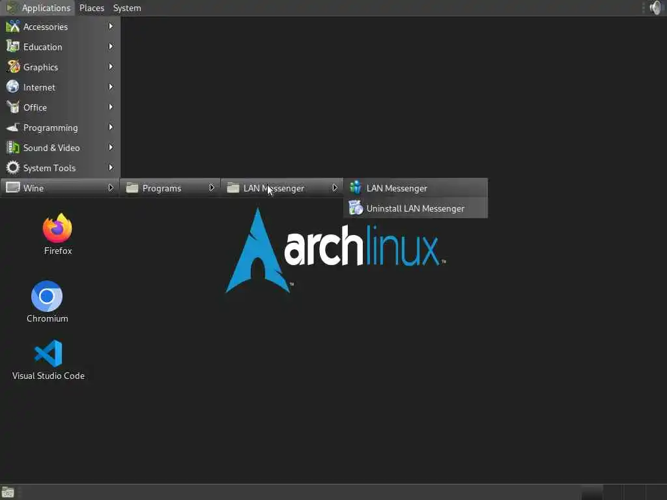Click the Programs submenu text
The image size is (667, 500).
tap(162, 188)
